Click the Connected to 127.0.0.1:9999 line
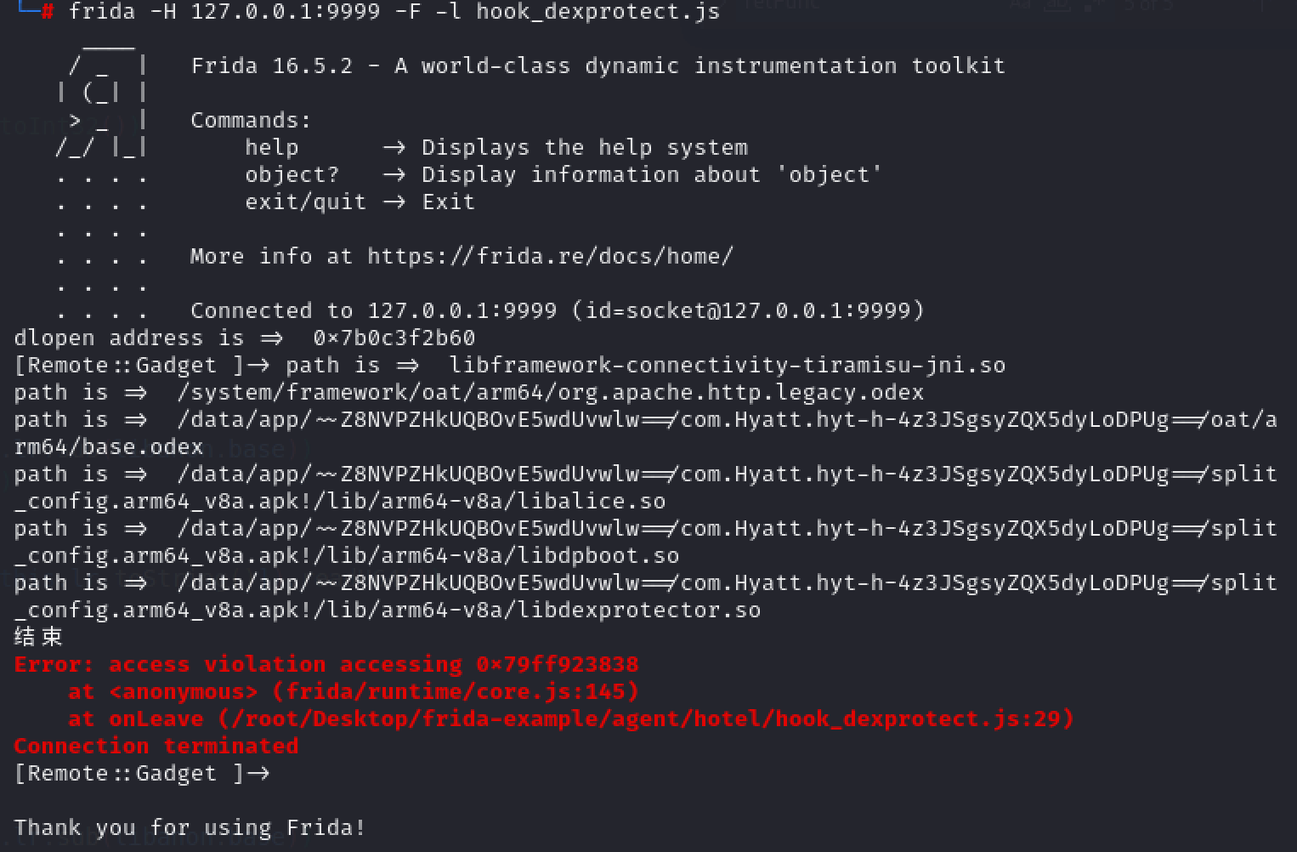Image resolution: width=1297 pixels, height=852 pixels. 557,311
